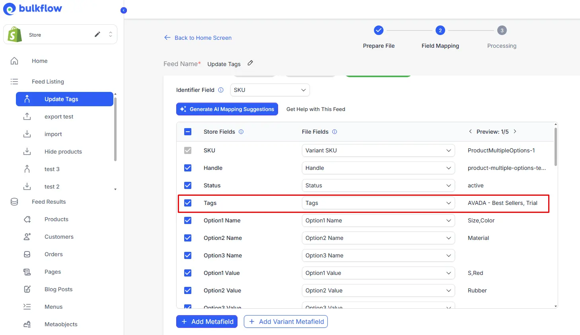Expand the Status file field dropdown
Image resolution: width=580 pixels, height=335 pixels.
tap(378, 185)
